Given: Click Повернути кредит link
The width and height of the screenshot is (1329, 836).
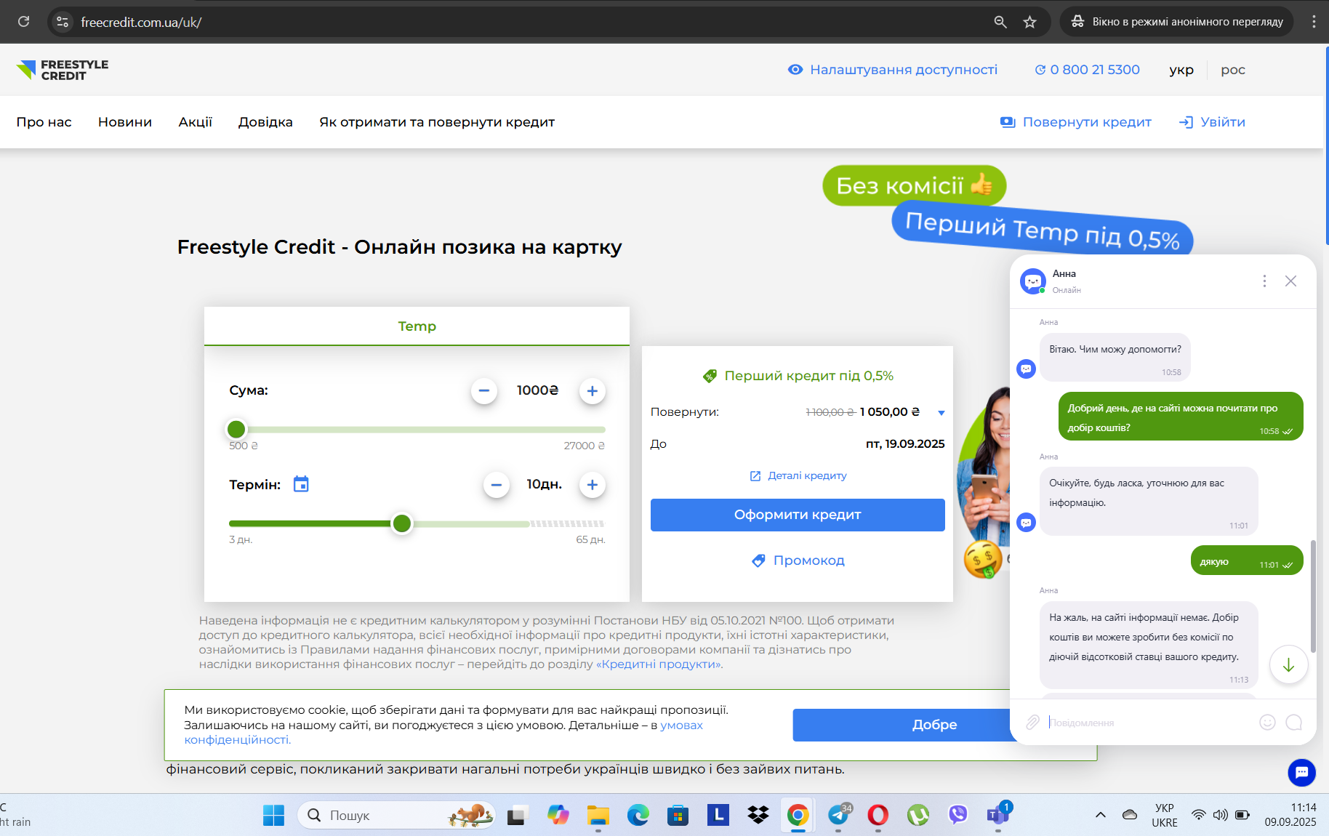Looking at the screenshot, I should coord(1076,122).
